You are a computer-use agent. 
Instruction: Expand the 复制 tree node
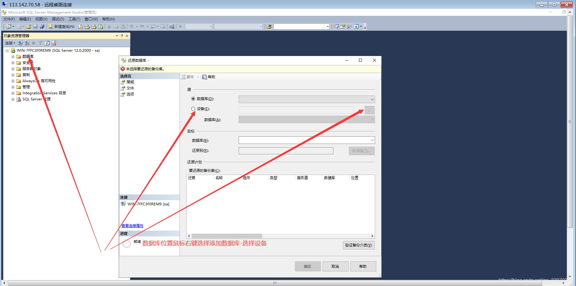click(13, 75)
